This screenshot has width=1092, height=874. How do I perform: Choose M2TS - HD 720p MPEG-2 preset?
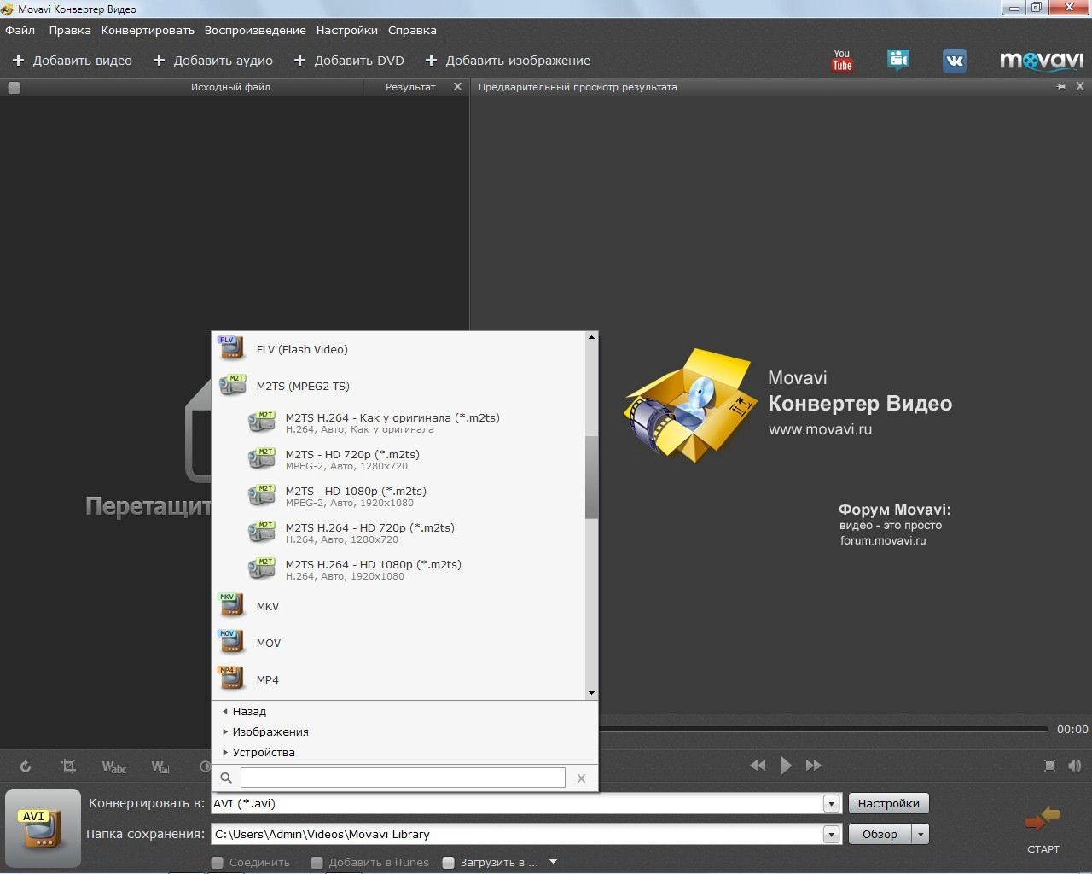pyautogui.click(x=399, y=459)
